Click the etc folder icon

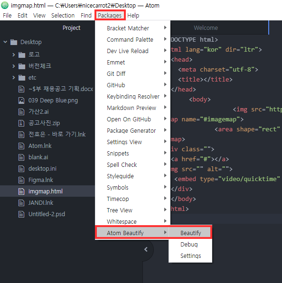coord(22,78)
